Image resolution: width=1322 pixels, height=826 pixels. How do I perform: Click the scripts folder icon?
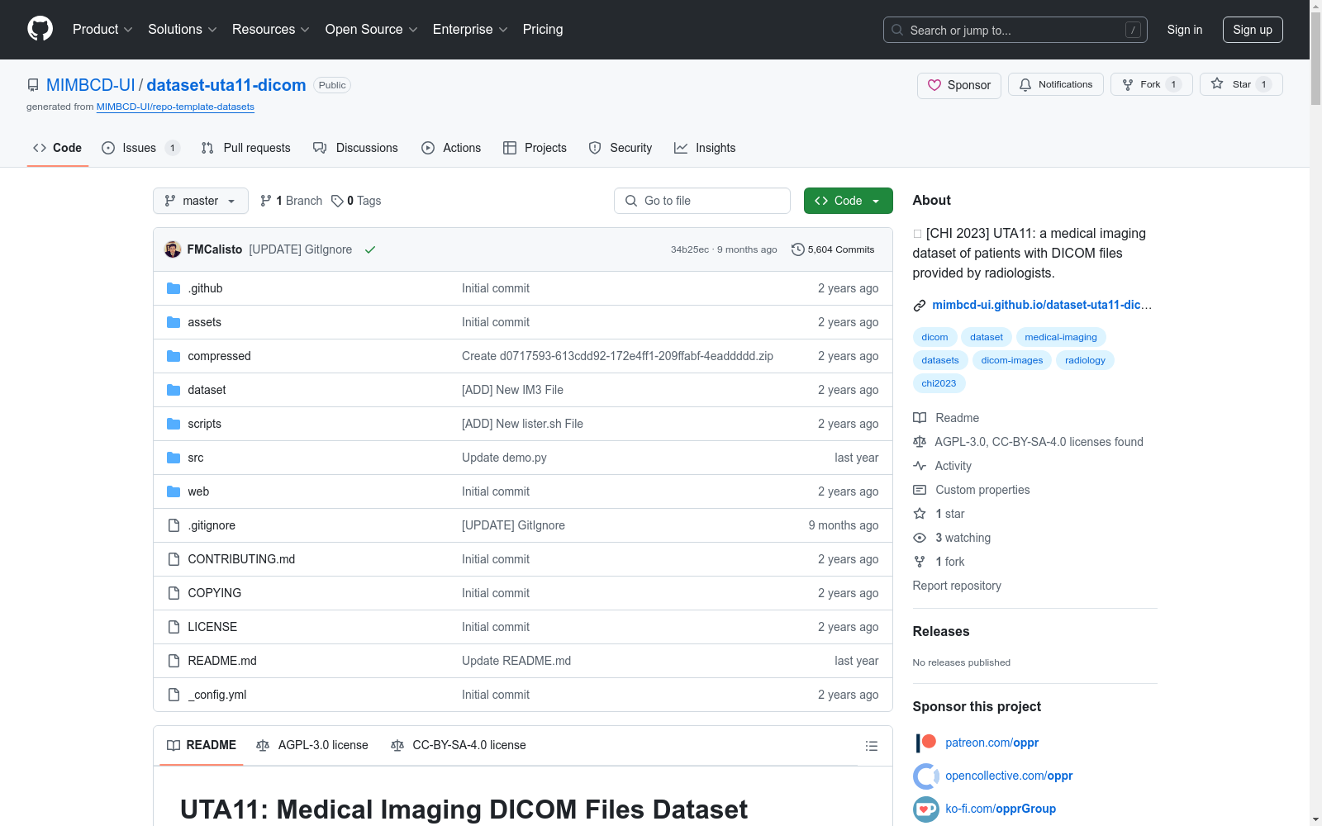point(174,424)
